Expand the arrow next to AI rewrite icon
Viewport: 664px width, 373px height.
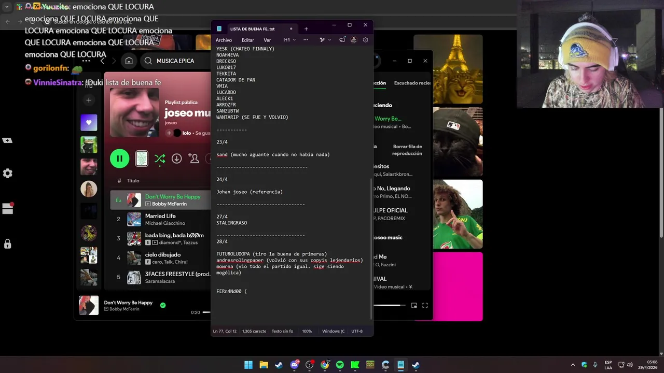[329, 40]
